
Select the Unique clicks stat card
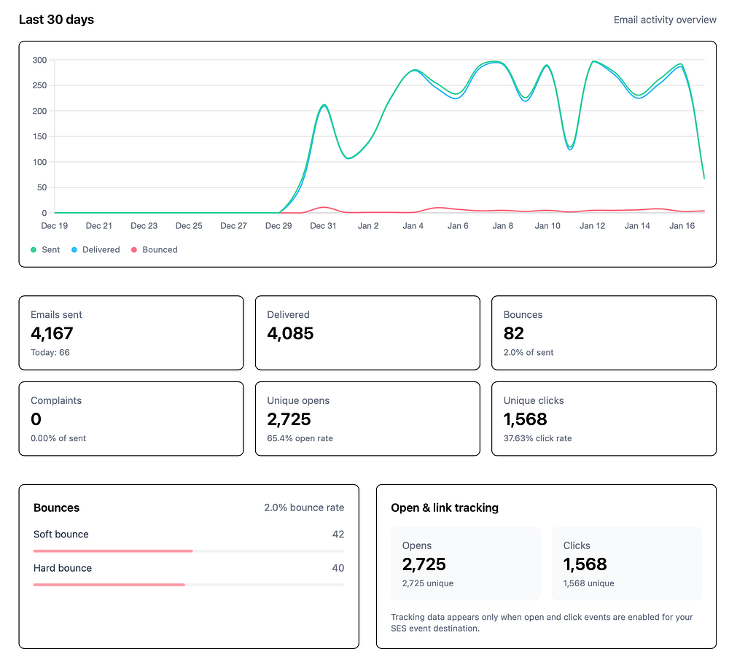tap(604, 419)
